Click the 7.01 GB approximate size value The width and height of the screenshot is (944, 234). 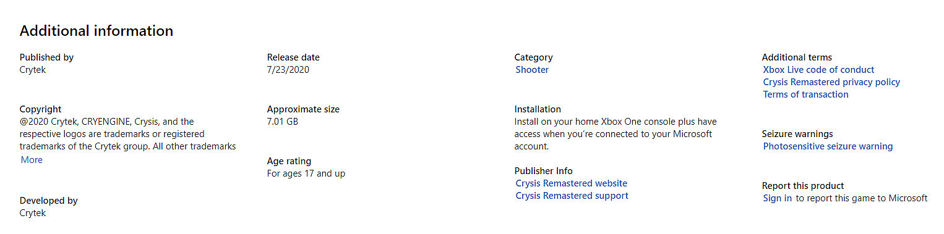283,122
